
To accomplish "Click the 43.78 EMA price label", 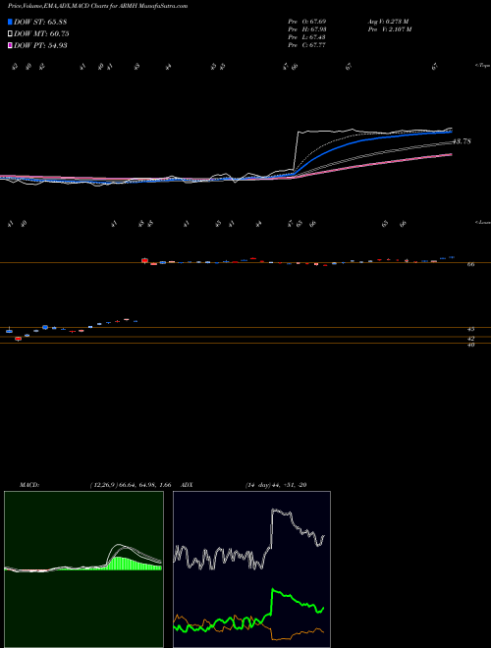I will pyautogui.click(x=463, y=141).
